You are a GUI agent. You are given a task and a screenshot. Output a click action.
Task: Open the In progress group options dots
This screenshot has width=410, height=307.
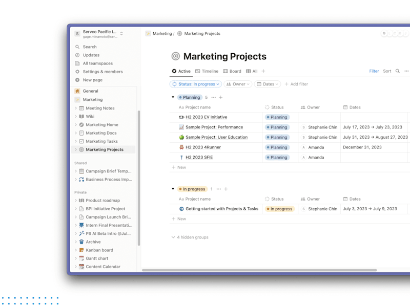click(219, 189)
